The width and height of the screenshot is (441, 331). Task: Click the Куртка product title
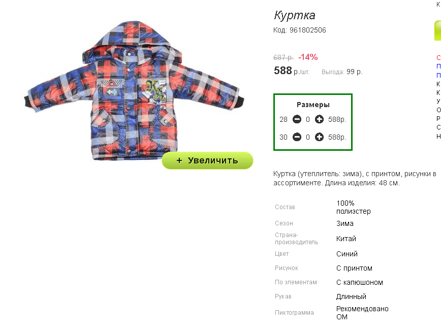pyautogui.click(x=295, y=15)
